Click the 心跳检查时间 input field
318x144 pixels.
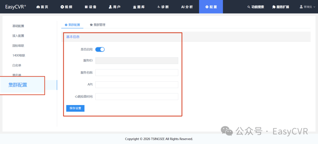pos(137,97)
